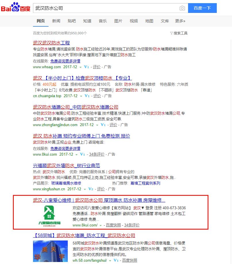
Task: Open result 兴福顺武汉外墙防水_树行业典范
Action: click(66, 165)
